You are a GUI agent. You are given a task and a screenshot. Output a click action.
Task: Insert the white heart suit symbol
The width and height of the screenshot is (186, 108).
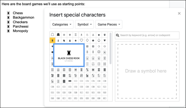81,40
